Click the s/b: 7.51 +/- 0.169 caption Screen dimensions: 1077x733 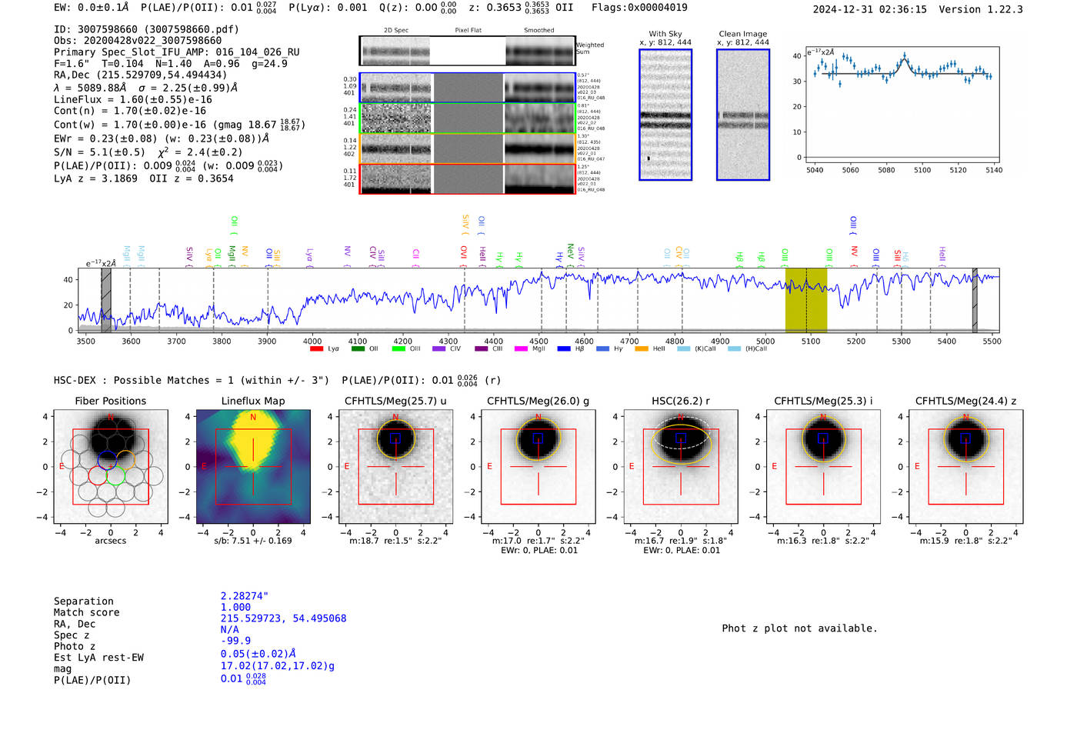tap(253, 541)
